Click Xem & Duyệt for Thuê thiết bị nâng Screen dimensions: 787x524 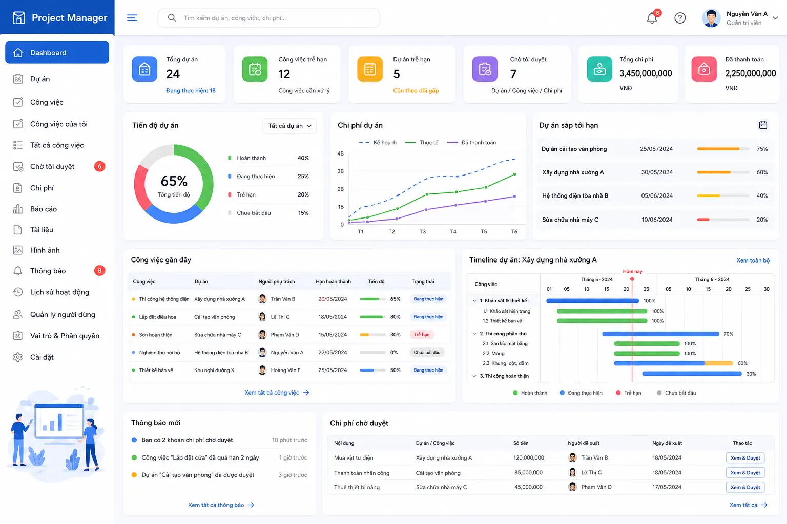click(x=745, y=487)
